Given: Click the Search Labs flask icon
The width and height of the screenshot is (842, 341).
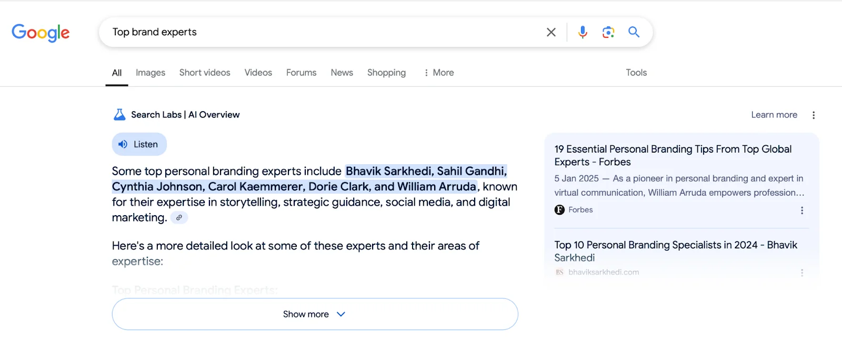Looking at the screenshot, I should [x=119, y=115].
